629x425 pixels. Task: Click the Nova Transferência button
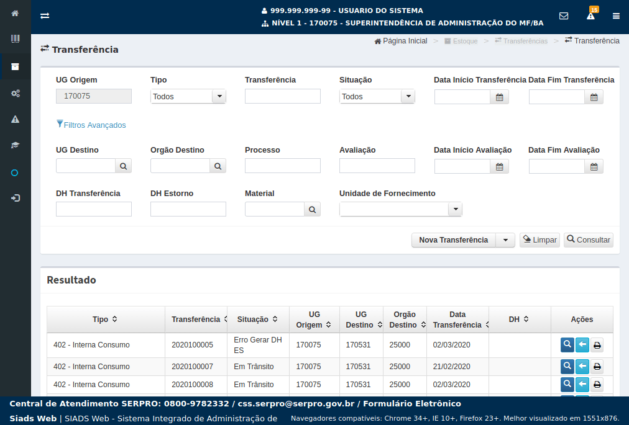454,240
